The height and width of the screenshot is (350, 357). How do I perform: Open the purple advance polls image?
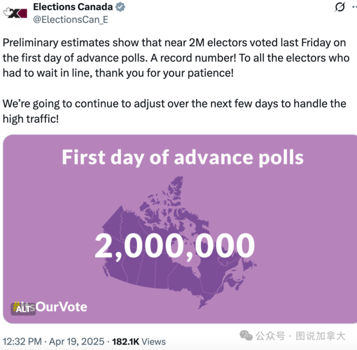(x=180, y=229)
